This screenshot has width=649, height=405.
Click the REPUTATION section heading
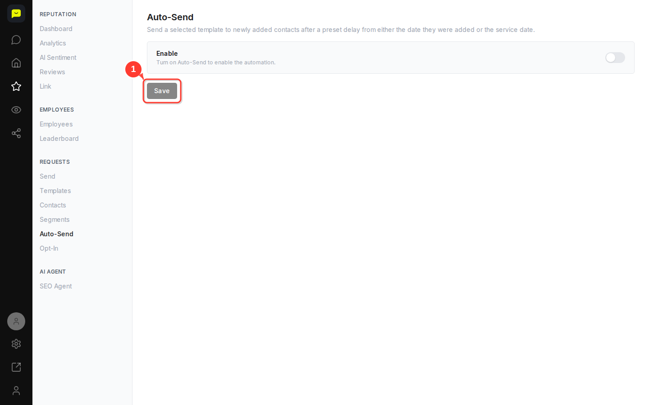pos(58,14)
